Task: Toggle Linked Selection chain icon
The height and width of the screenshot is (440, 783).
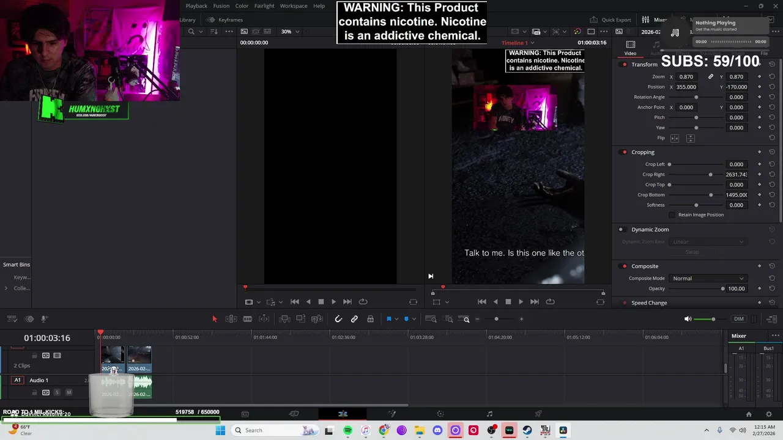Action: 354,319
